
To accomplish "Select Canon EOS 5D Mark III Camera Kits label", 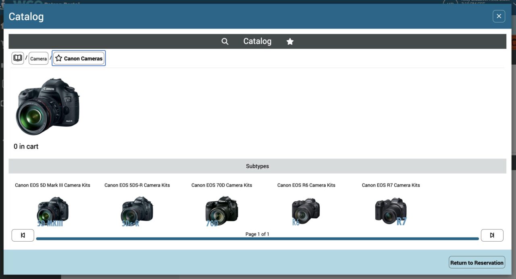I will (52, 185).
